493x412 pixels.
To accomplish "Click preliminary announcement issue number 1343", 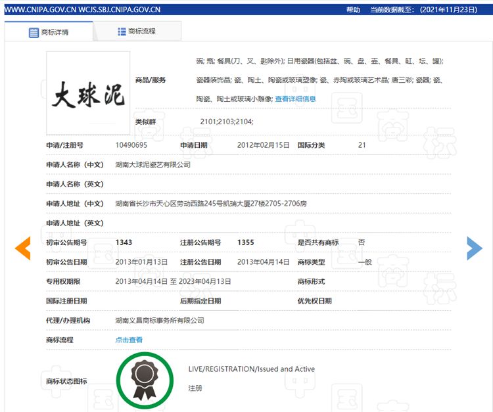I will pyautogui.click(x=124, y=242).
